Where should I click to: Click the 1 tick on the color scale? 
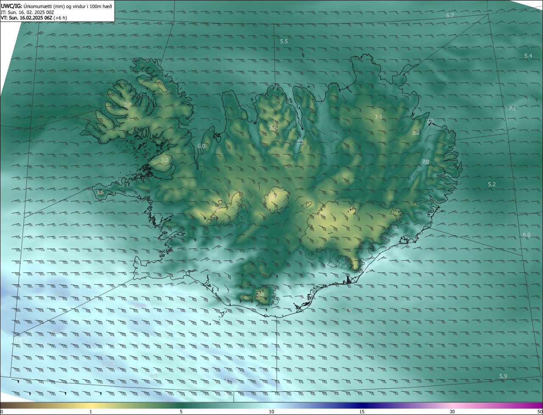tap(91, 412)
